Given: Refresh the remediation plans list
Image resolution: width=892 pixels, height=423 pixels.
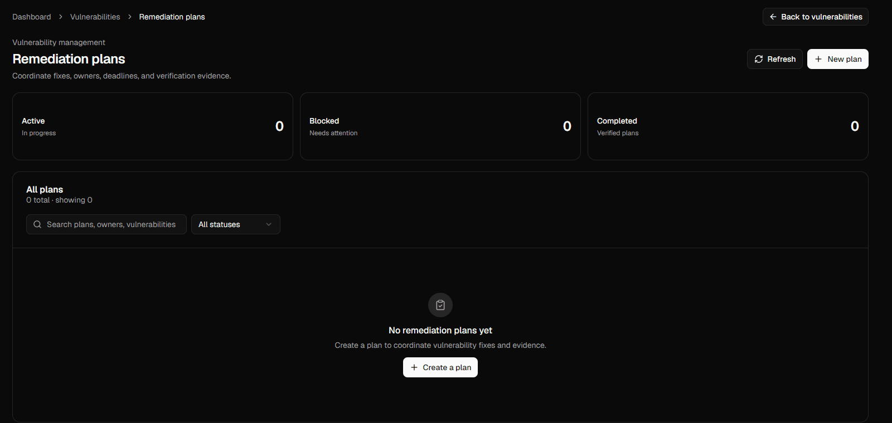Looking at the screenshot, I should click(775, 59).
